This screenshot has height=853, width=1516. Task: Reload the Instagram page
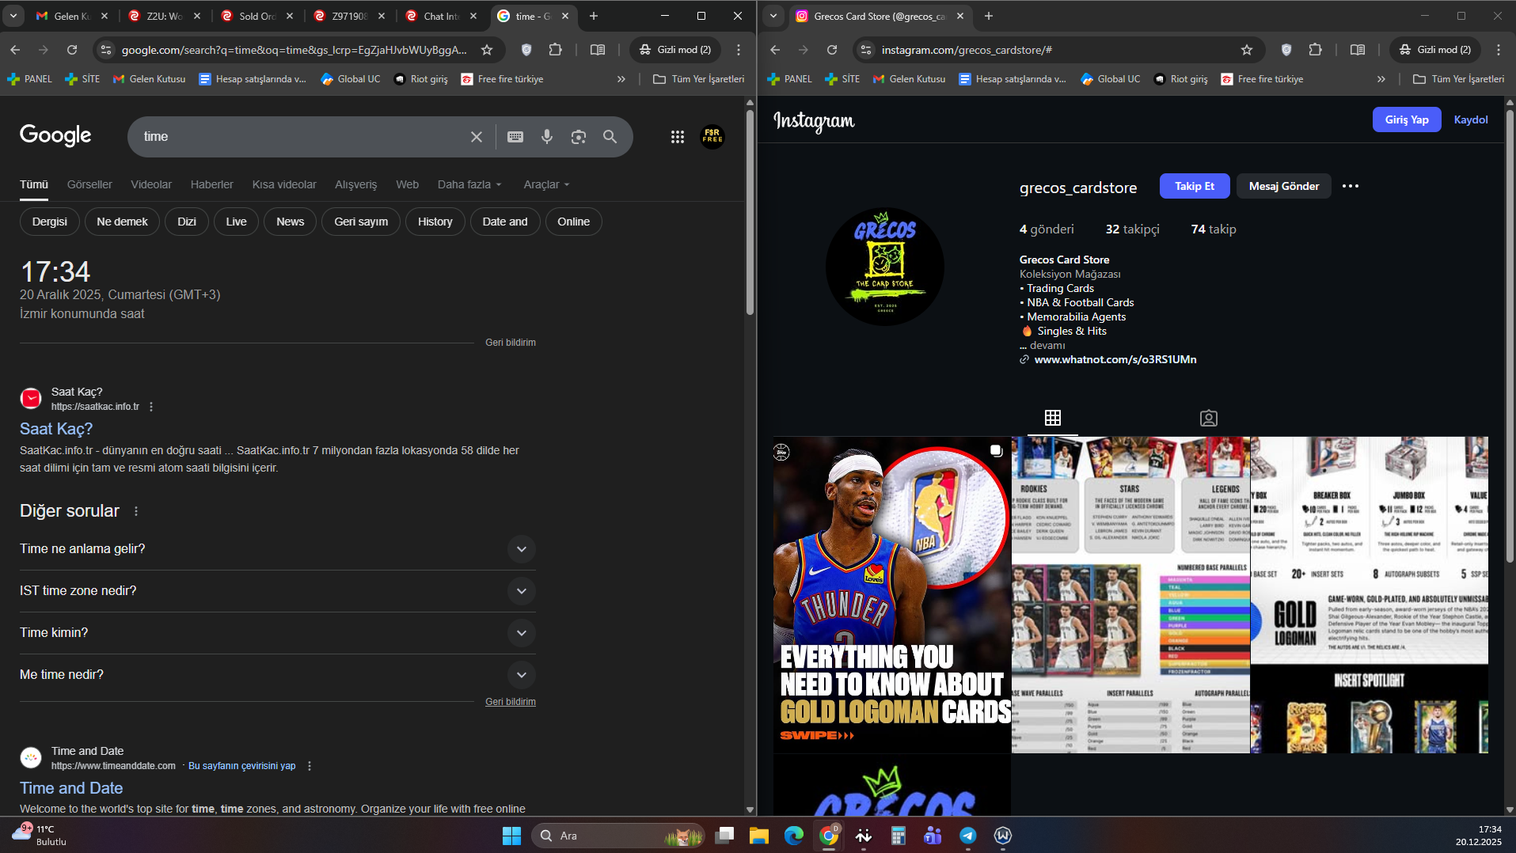[x=832, y=50]
